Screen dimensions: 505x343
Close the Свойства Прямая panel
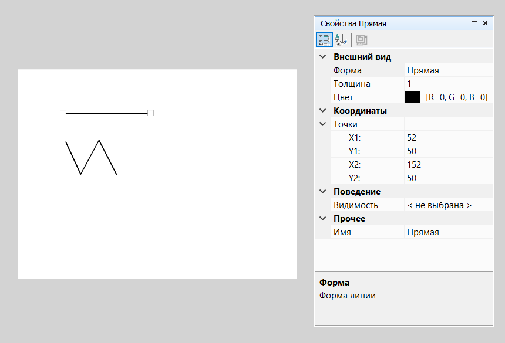point(485,23)
